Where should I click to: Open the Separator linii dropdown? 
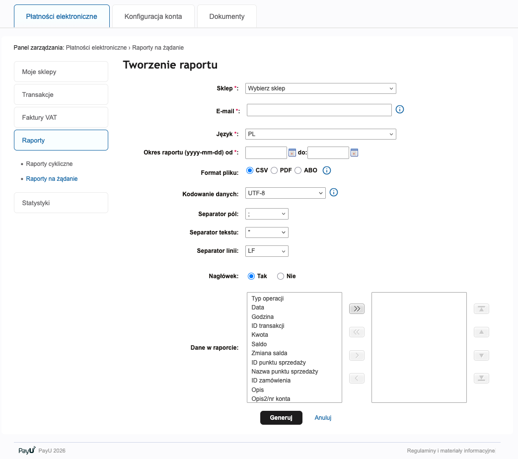[267, 251]
